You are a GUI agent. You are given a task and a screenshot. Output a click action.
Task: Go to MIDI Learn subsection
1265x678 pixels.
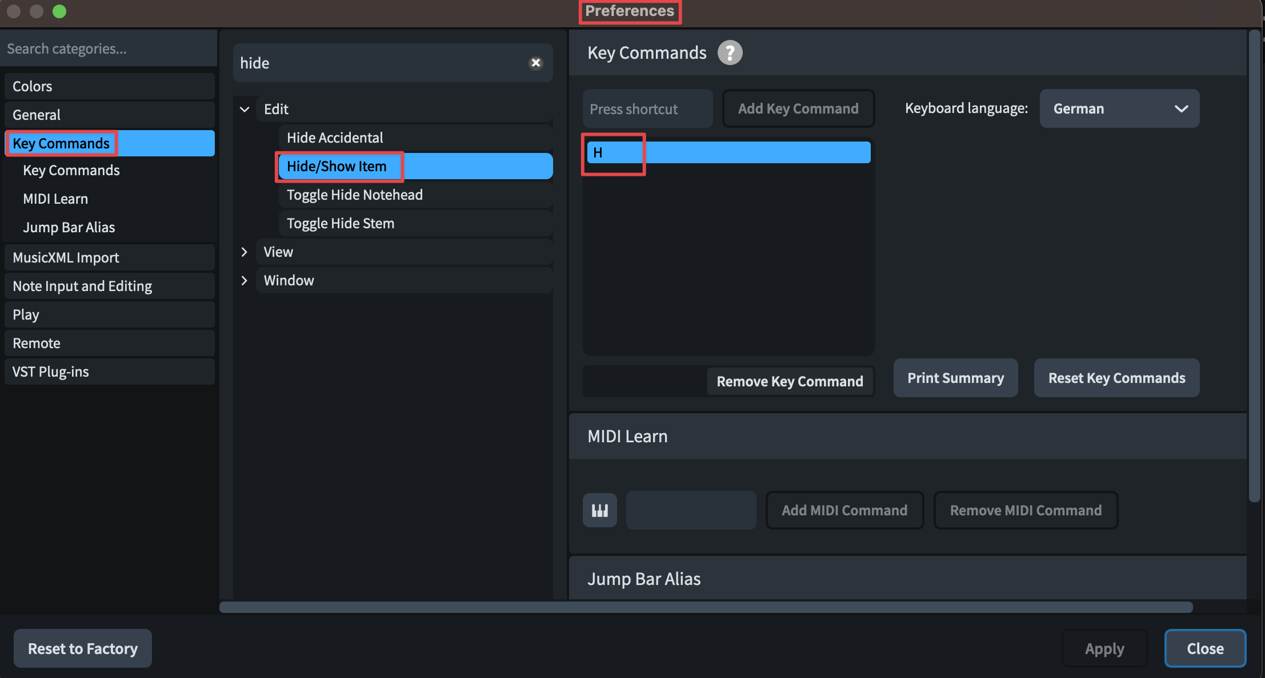tap(55, 199)
